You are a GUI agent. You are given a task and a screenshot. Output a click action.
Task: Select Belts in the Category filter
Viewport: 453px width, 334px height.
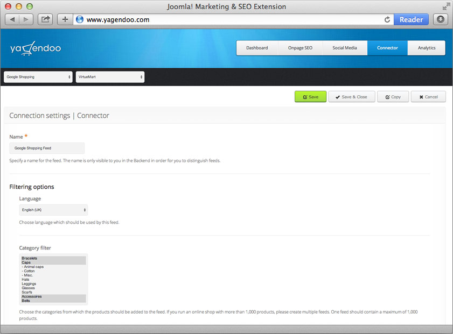pos(53,301)
